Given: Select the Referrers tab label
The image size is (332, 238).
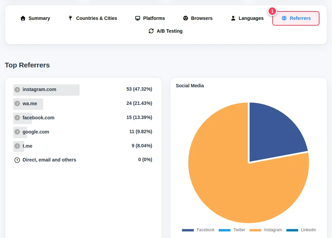Looking at the screenshot, I should tap(300, 18).
